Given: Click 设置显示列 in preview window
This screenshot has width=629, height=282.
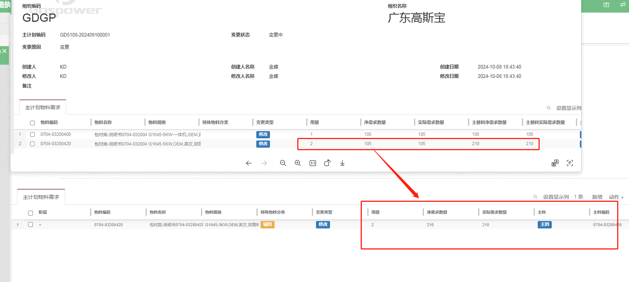Looking at the screenshot, I should (568, 108).
